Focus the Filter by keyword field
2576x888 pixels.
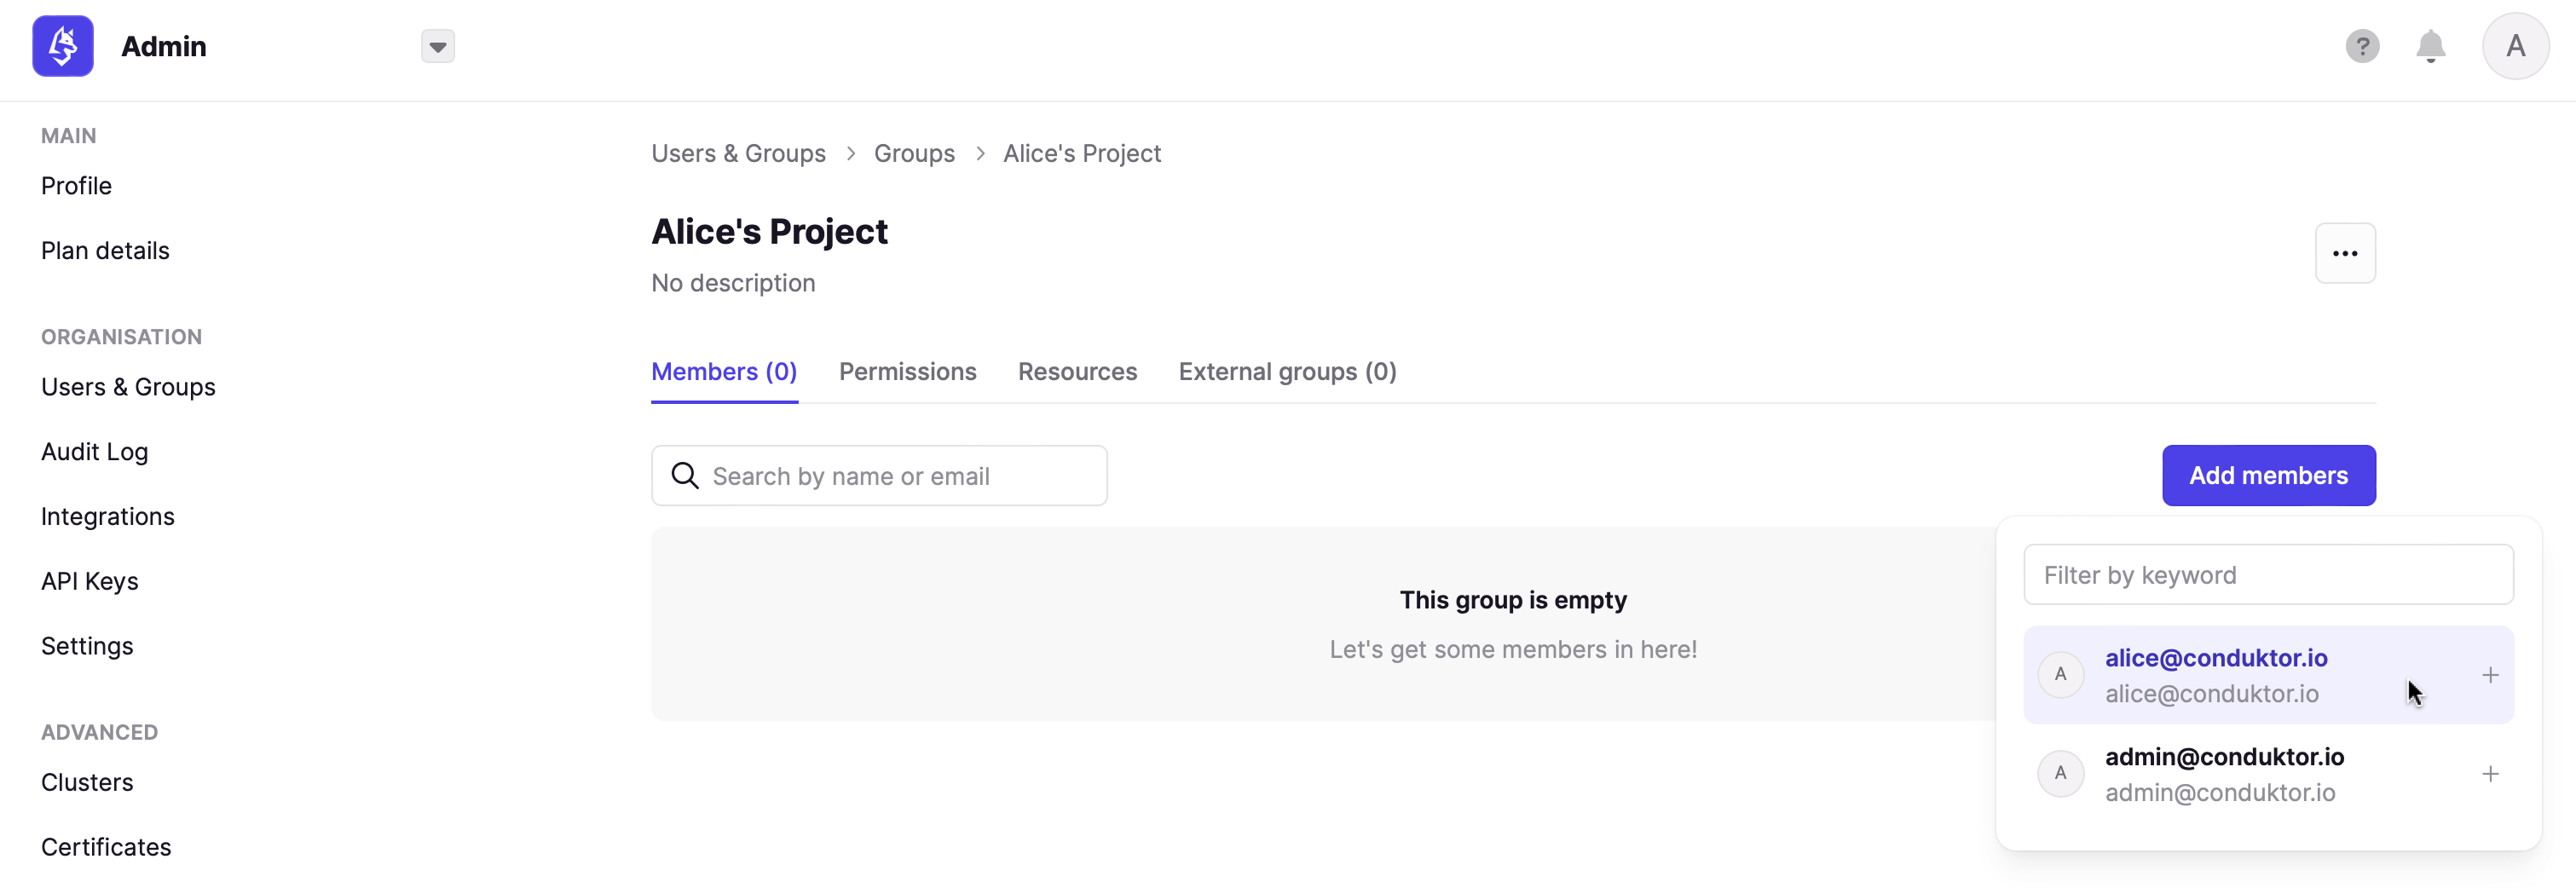click(x=2268, y=574)
